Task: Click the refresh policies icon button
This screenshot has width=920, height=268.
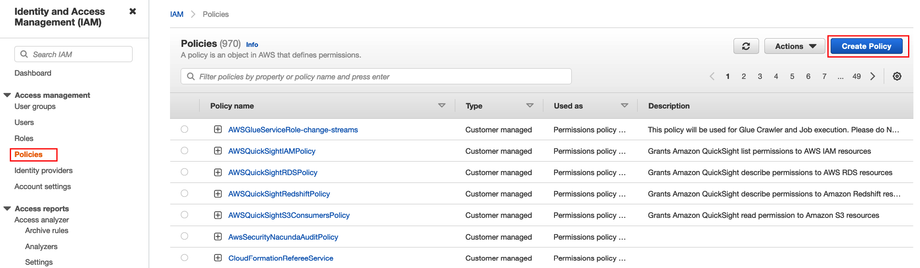Action: tap(746, 46)
